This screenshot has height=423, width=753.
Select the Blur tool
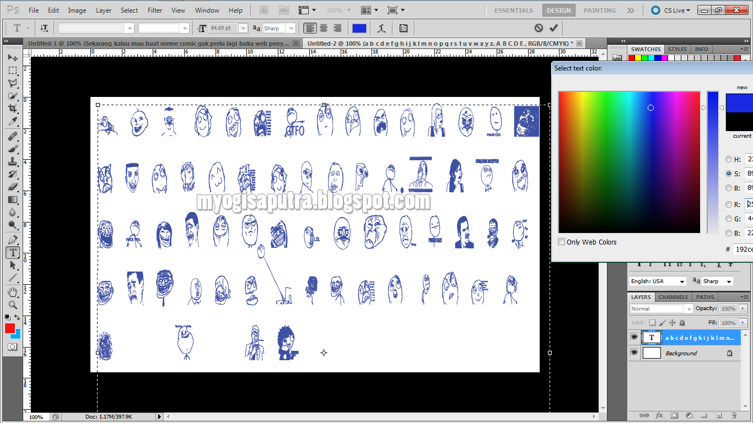pos(12,212)
